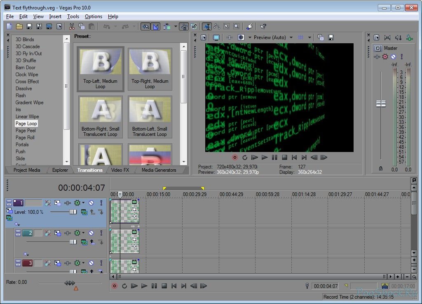422x304 pixels.
Task: Open the Insert menu
Action: 55,16
